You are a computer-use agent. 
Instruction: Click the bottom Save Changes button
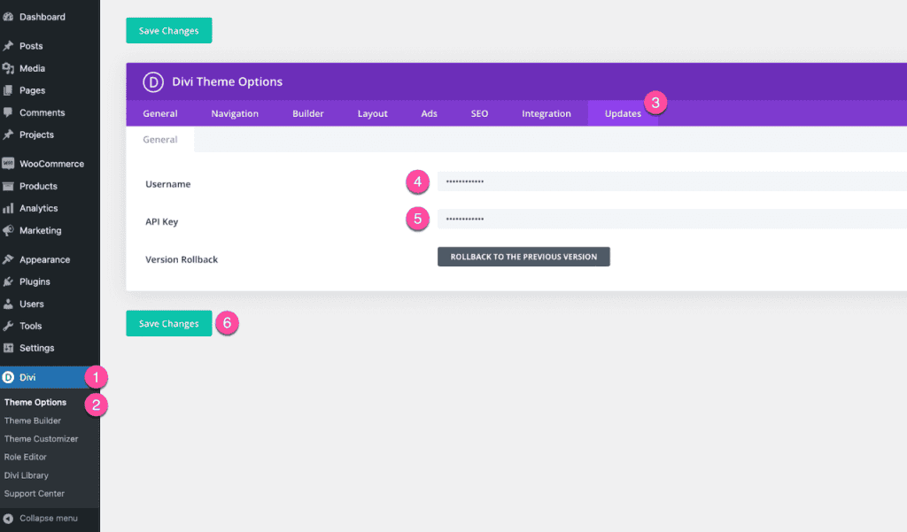[x=169, y=323]
